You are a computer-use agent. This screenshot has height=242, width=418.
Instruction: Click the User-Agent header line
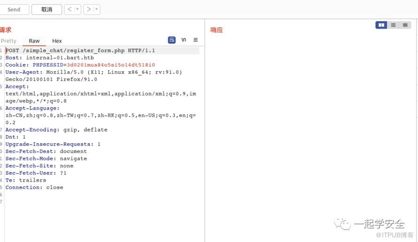tap(93, 72)
